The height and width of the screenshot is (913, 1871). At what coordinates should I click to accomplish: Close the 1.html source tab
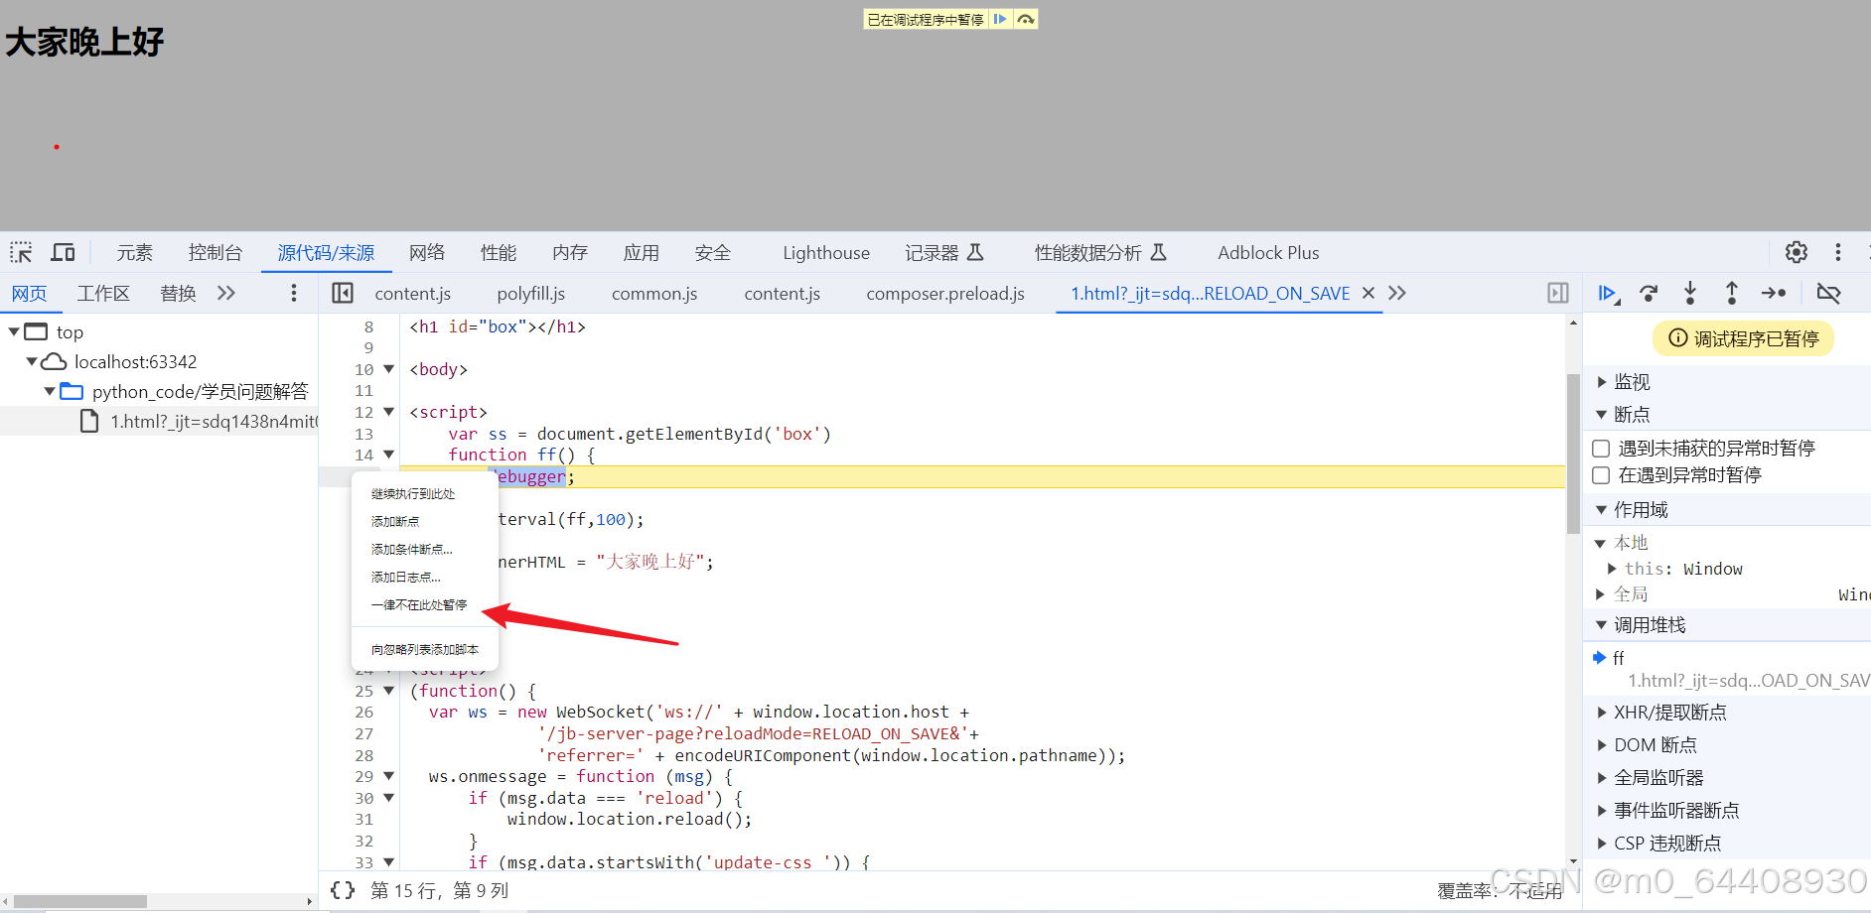1367,293
